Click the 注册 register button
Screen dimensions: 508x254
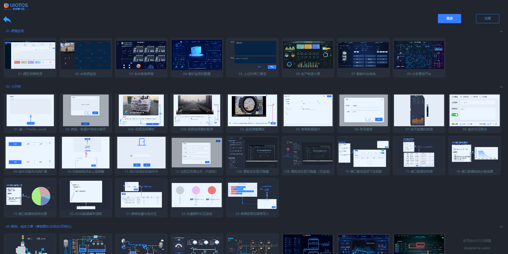[487, 18]
